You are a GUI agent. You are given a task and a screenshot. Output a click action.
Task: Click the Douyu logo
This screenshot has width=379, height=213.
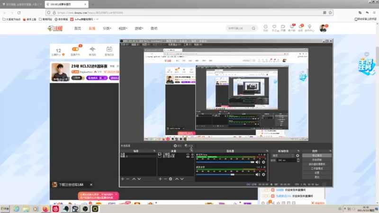tap(55, 28)
